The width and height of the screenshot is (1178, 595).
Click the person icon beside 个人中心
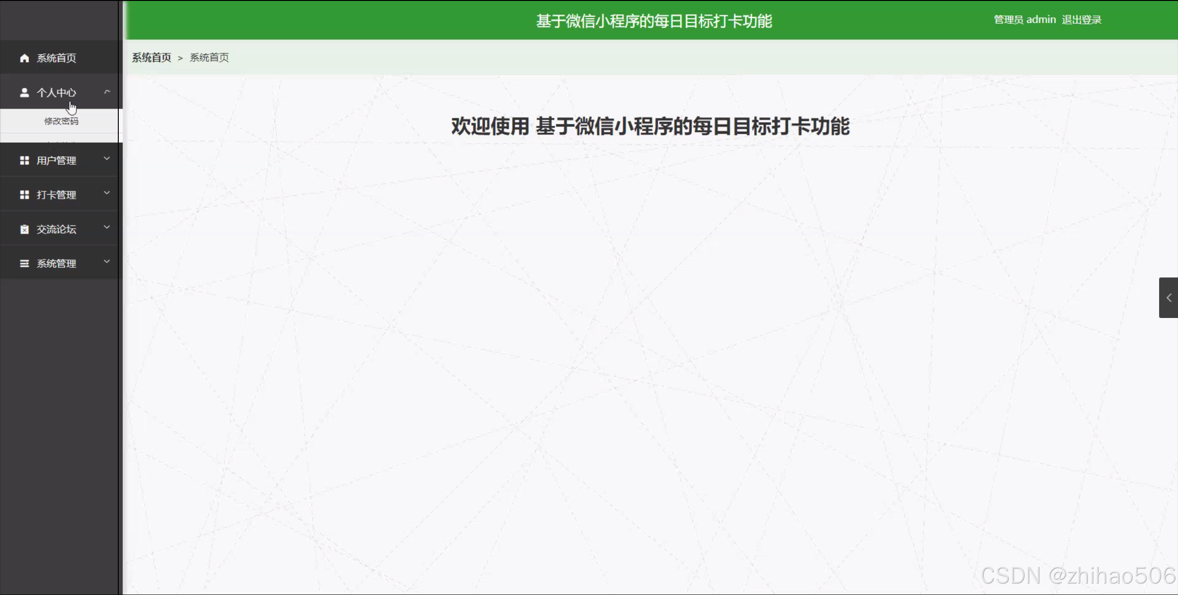[x=24, y=92]
